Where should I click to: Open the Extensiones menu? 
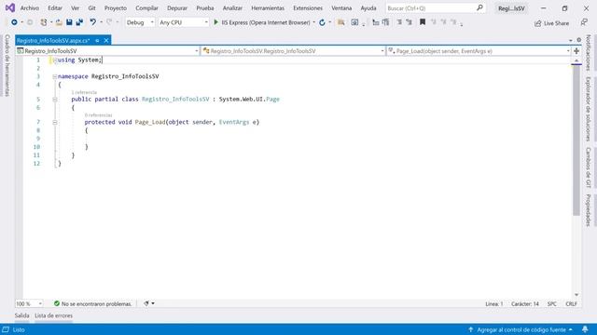(x=308, y=8)
